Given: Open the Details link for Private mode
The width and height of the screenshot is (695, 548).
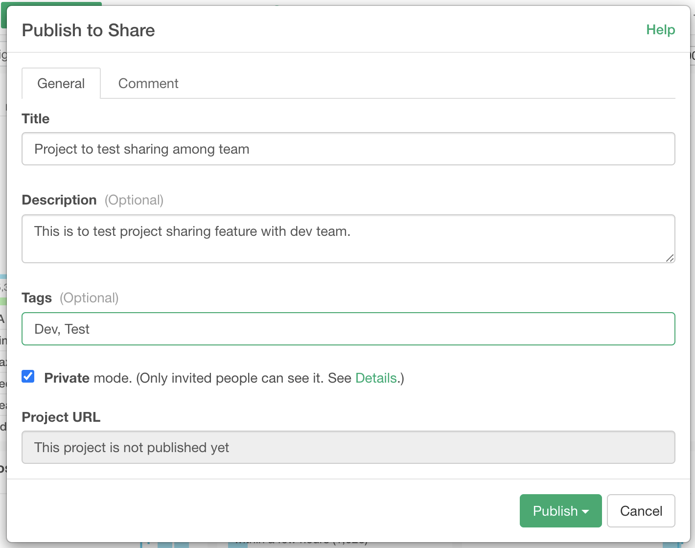Looking at the screenshot, I should point(375,378).
